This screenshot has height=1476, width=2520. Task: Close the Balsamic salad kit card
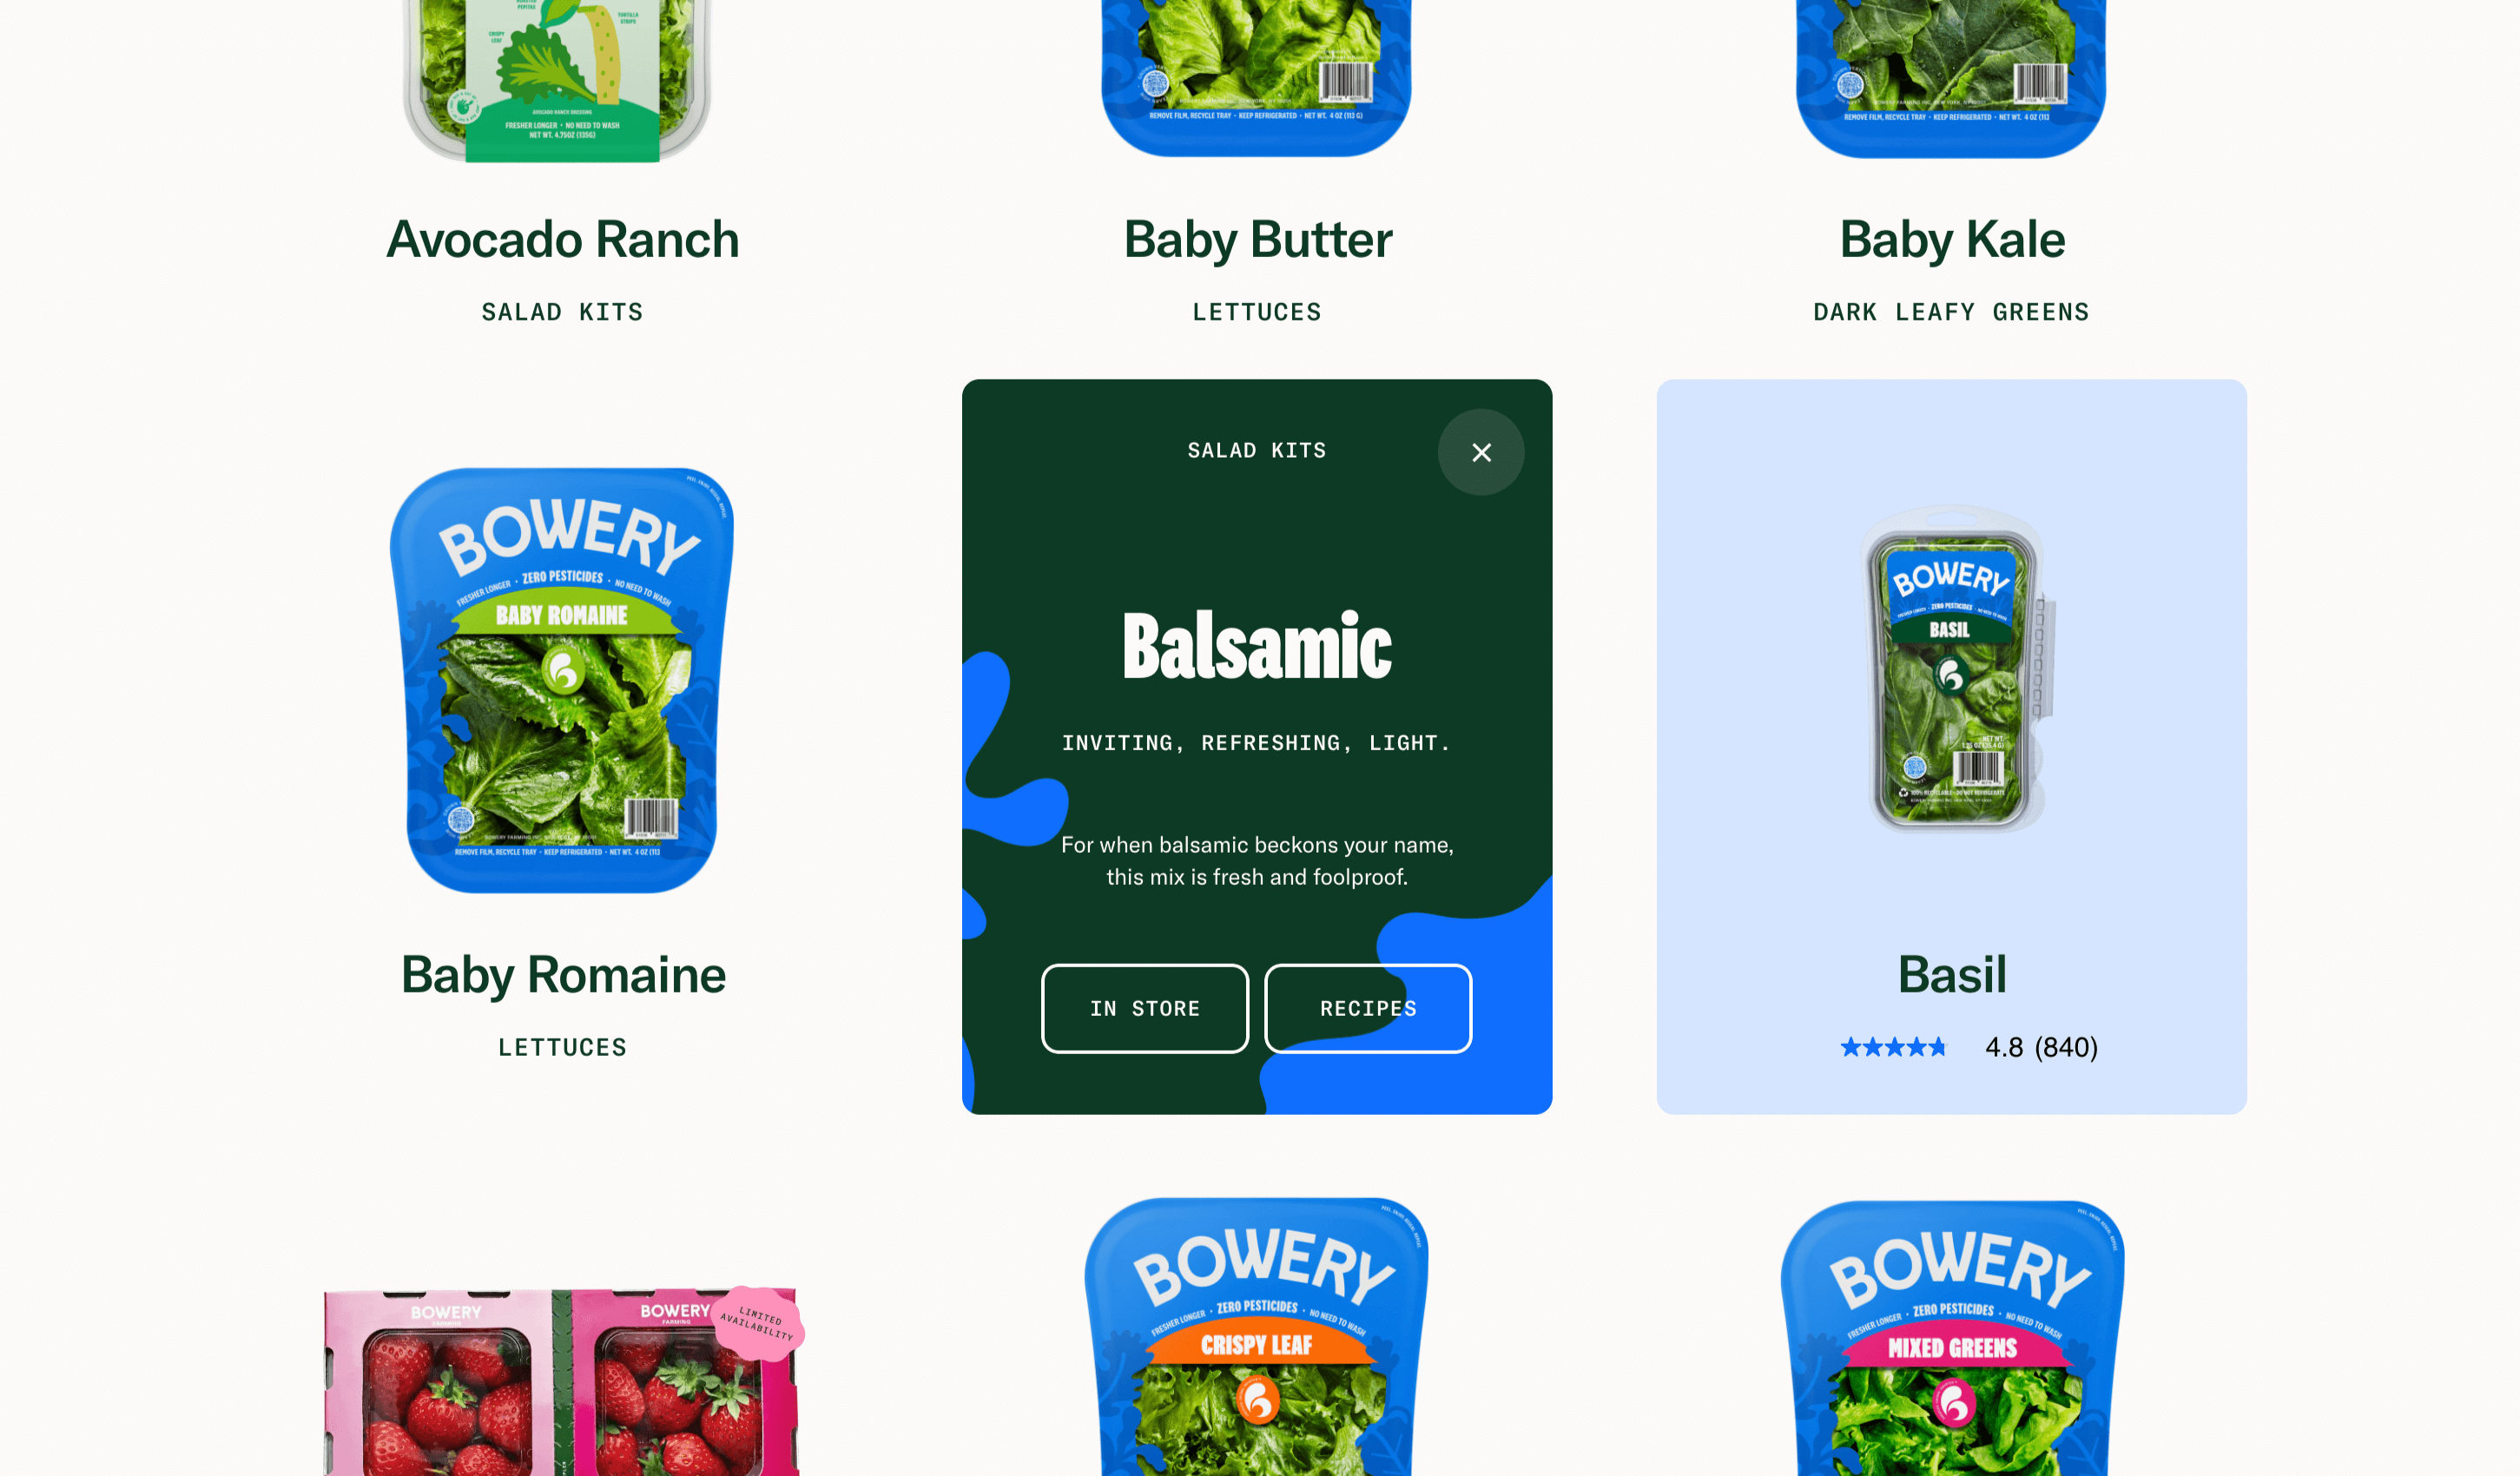pyautogui.click(x=1481, y=452)
